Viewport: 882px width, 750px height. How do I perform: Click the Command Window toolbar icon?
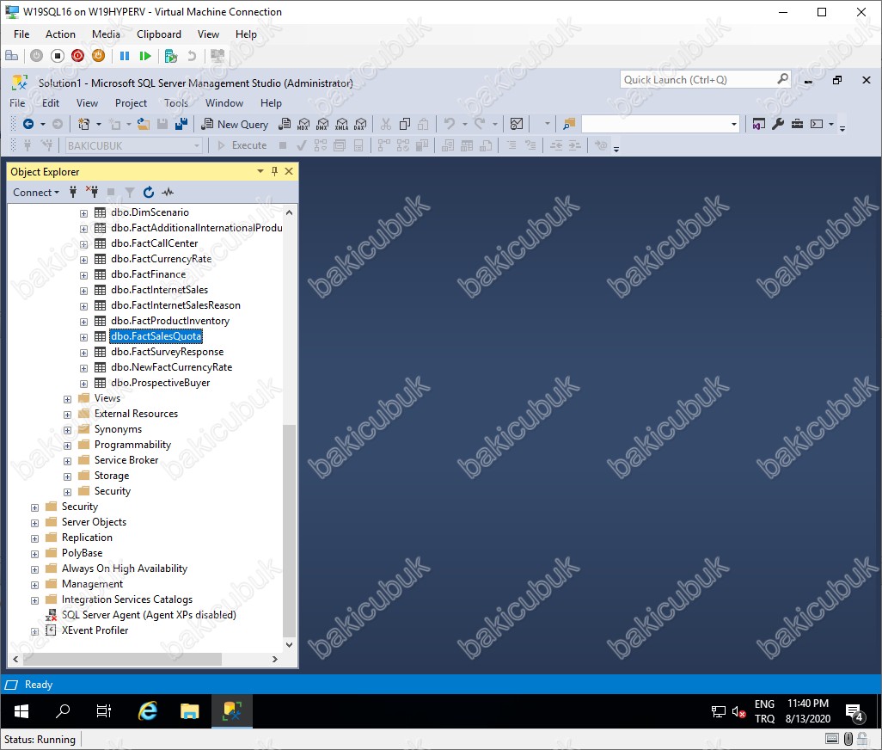[x=817, y=124]
